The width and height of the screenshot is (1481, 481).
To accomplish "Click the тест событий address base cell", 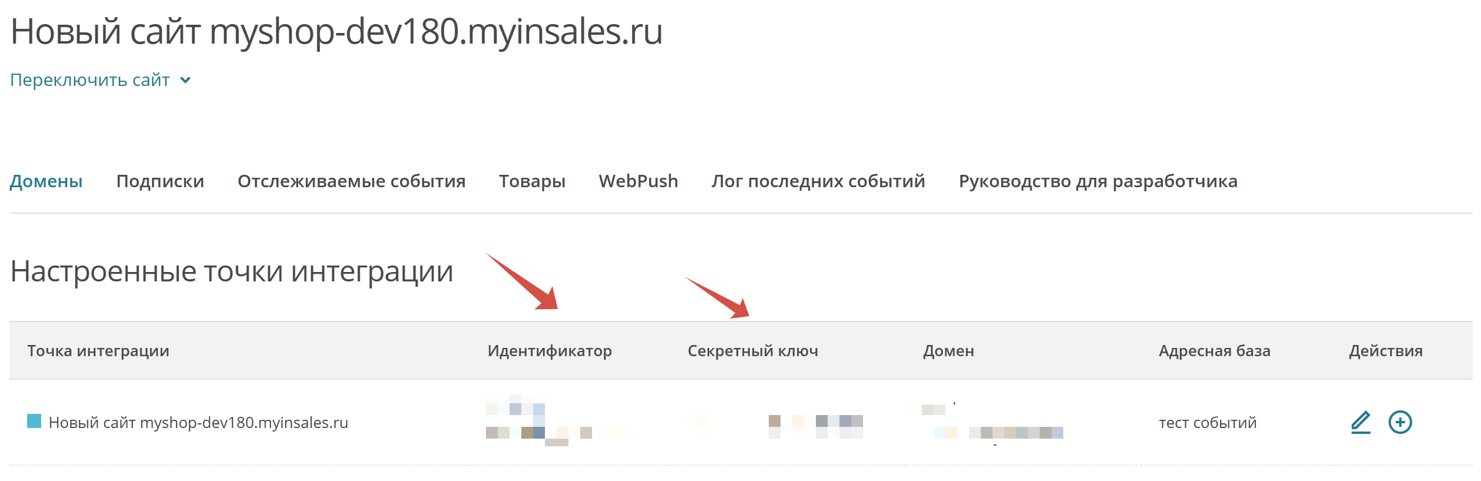I will coord(1208,423).
